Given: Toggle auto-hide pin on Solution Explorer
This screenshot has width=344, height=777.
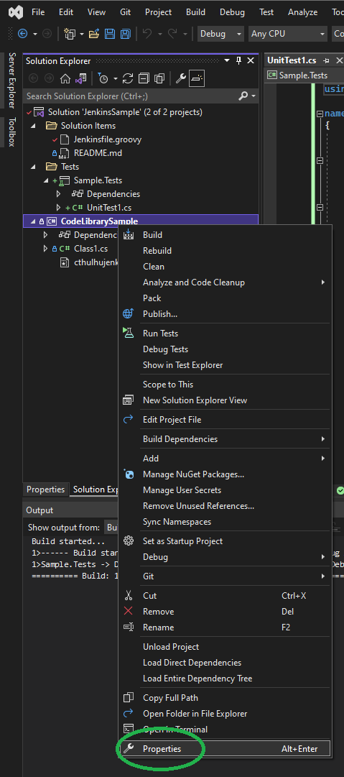Looking at the screenshot, I should 238,60.
